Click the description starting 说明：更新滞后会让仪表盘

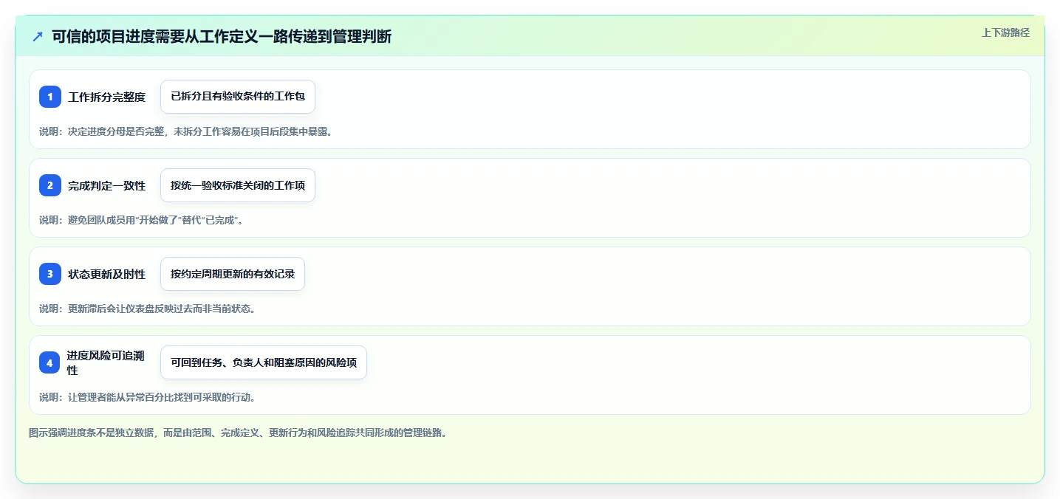[x=148, y=309]
